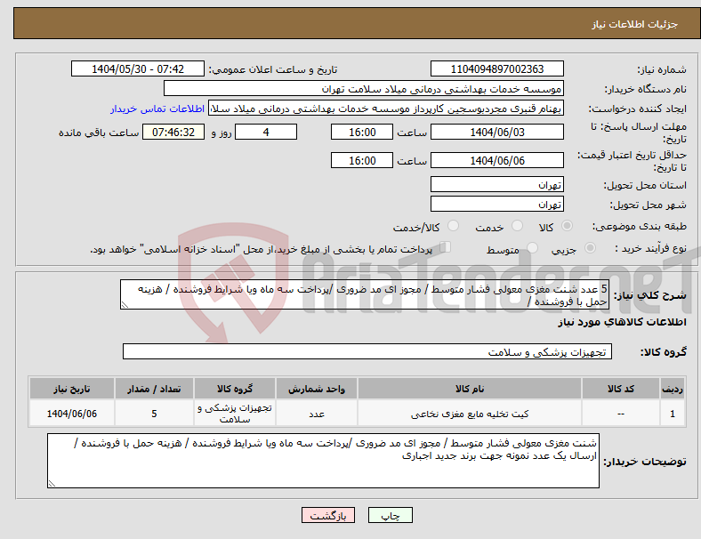Click the توضیحات خریدار notes textarea
This screenshot has height=539, width=701.
click(x=323, y=461)
